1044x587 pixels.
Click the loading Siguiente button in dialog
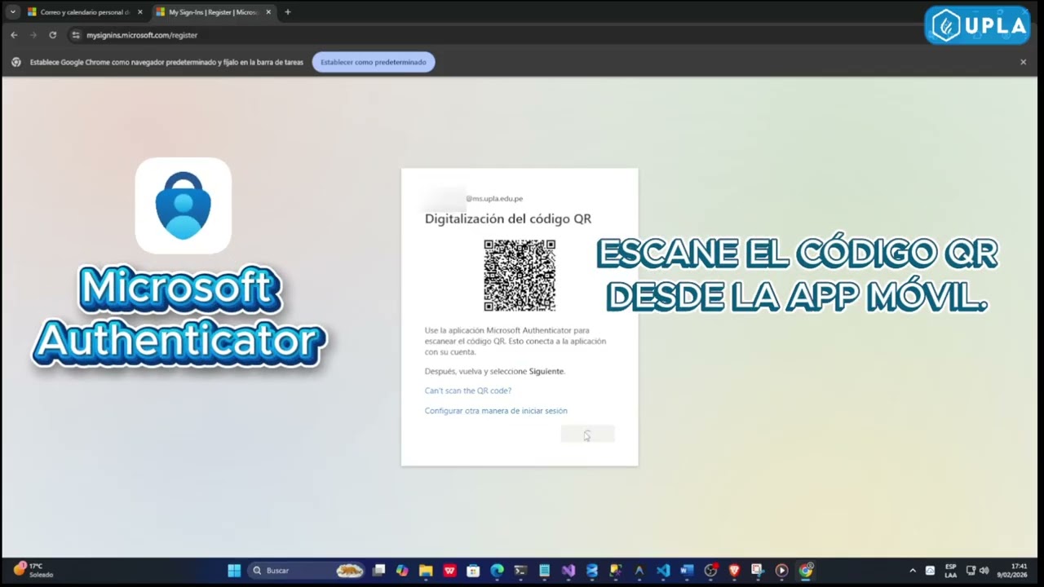tap(587, 435)
